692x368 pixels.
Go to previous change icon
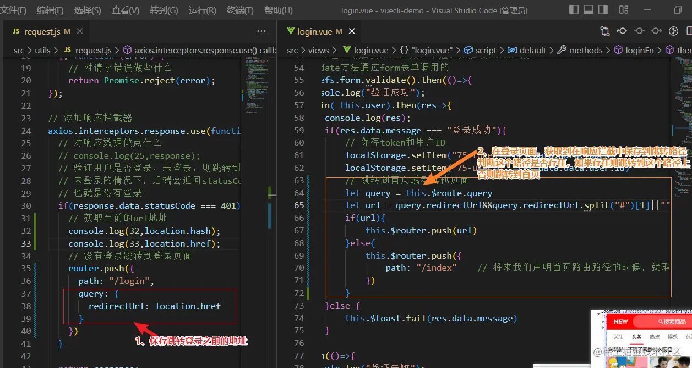point(622,31)
